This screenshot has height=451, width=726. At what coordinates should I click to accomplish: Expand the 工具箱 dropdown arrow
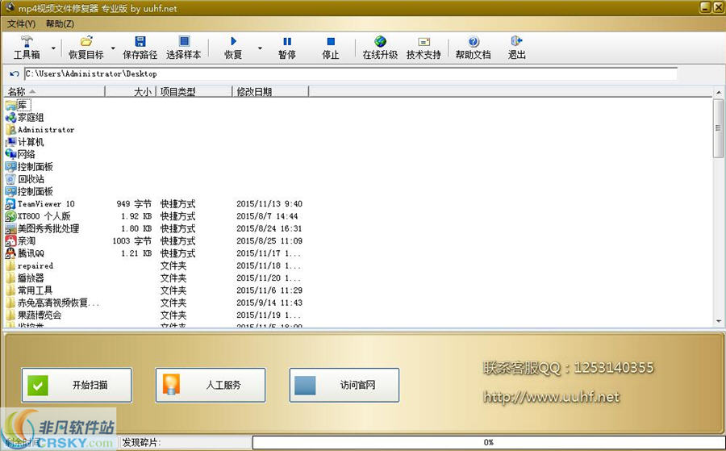[54, 48]
